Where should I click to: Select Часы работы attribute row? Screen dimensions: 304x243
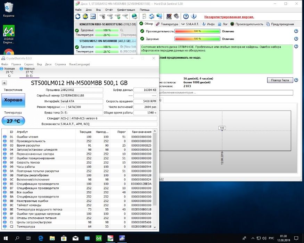click(x=77, y=167)
